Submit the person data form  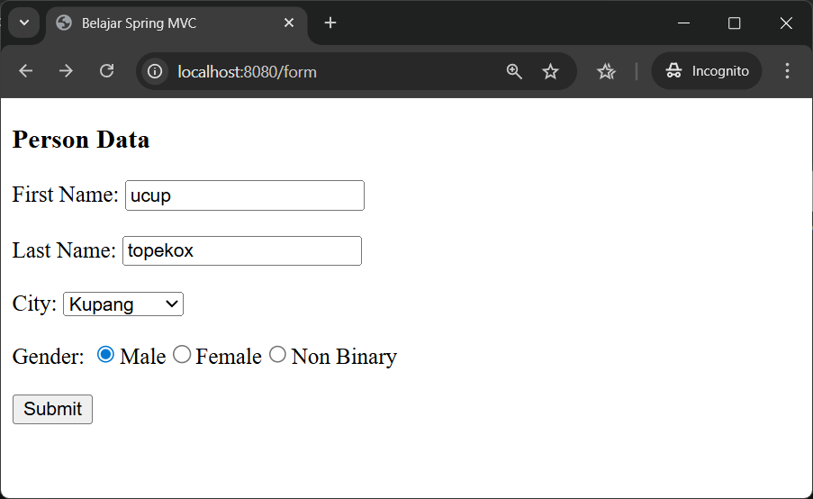tap(53, 409)
